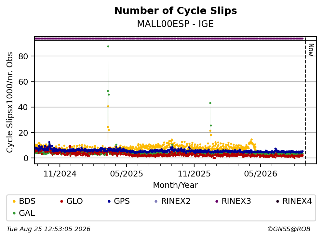Select the RINEX3 purple legend dot
Image resolution: width=323 pixels, height=239 pixels.
click(217, 201)
